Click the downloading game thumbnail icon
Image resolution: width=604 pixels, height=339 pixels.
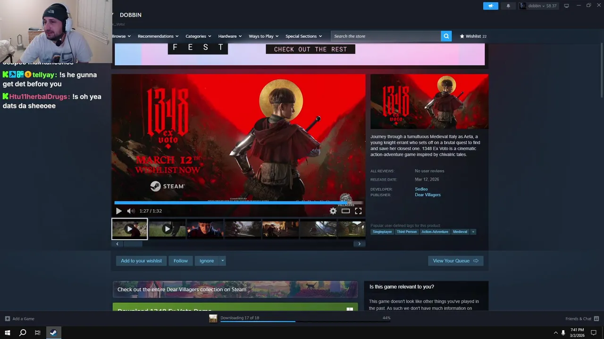pos(213,319)
